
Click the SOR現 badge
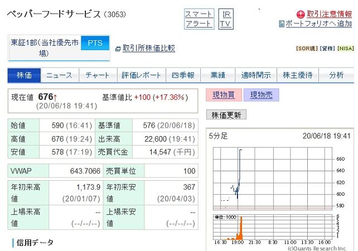307,49
